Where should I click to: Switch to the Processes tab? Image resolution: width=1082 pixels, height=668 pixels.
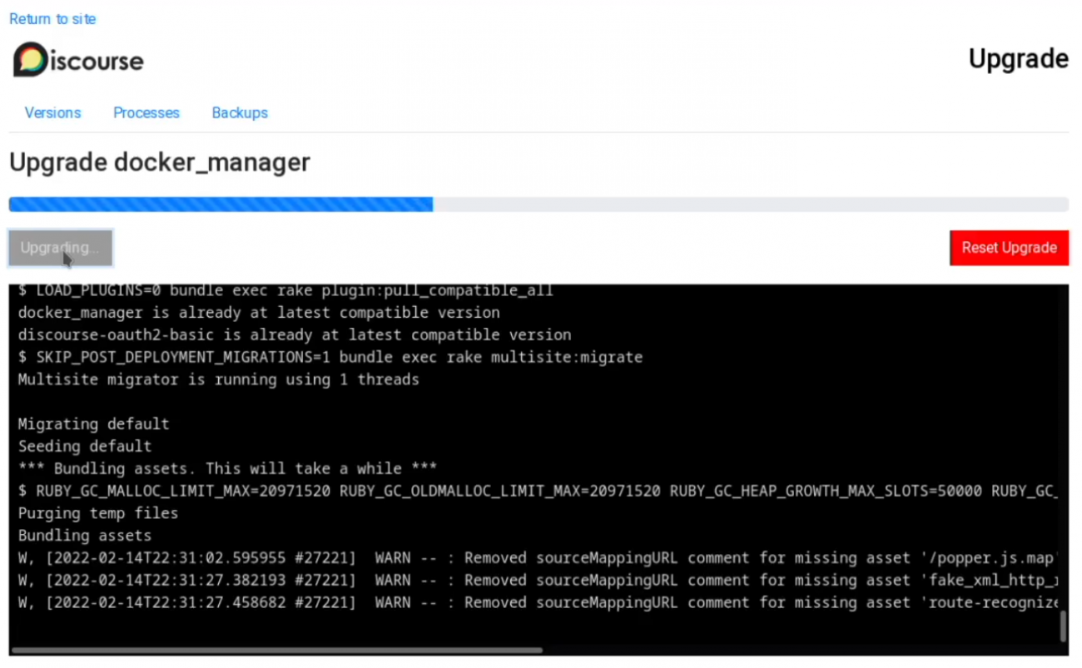point(146,112)
